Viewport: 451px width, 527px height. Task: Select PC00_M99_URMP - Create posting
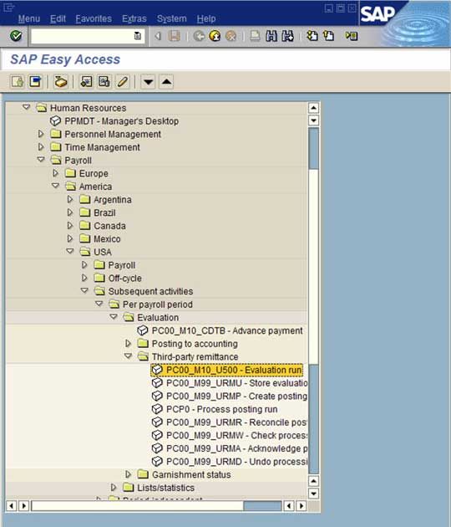(x=230, y=397)
